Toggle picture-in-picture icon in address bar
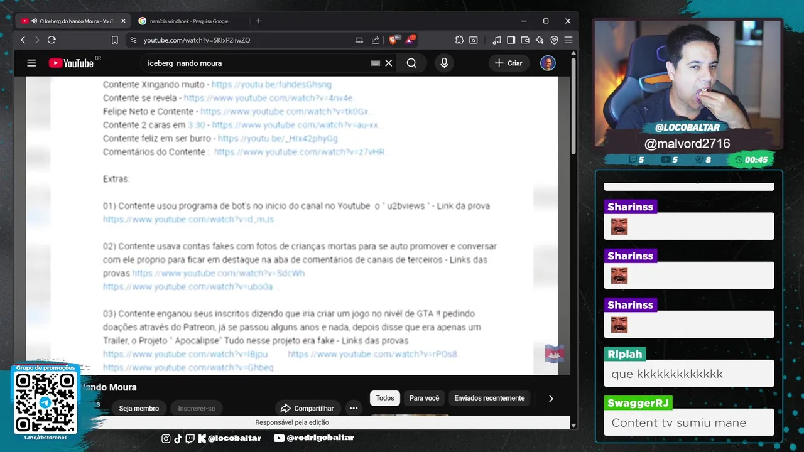The height and width of the screenshot is (452, 804). coord(359,40)
